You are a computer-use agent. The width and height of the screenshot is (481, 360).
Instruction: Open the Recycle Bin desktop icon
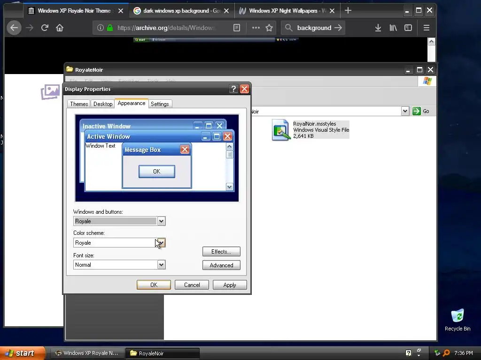[458, 320]
